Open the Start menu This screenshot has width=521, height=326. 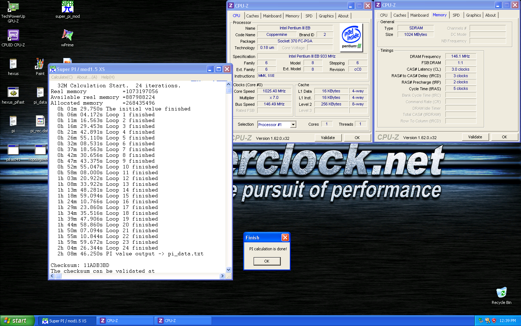(17, 321)
